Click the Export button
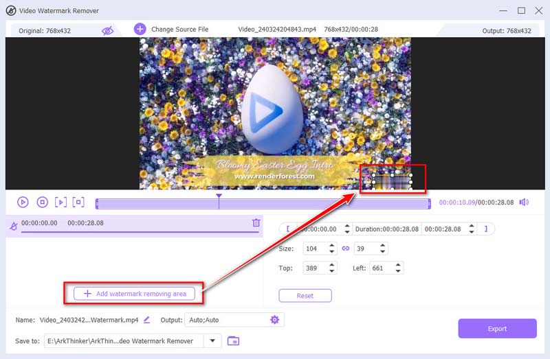Screen dimensions: 550x359 coord(497,329)
